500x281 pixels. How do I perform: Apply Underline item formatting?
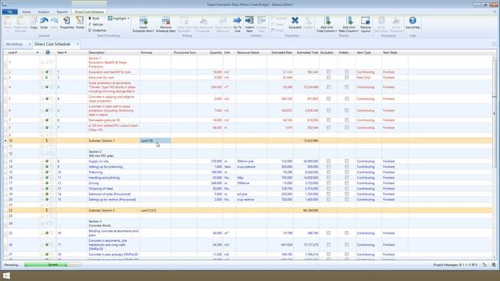click(x=97, y=30)
